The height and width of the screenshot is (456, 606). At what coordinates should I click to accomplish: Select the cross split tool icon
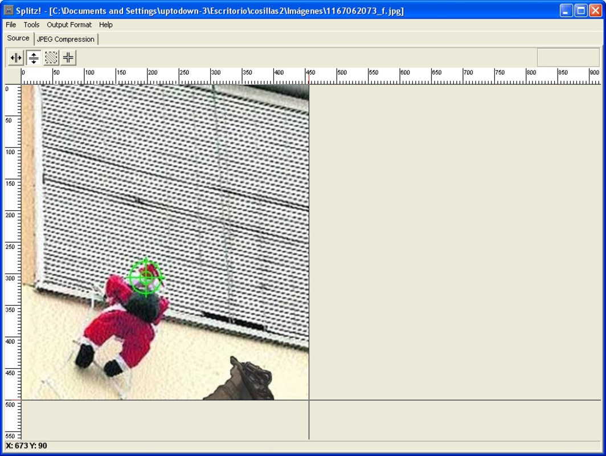68,58
